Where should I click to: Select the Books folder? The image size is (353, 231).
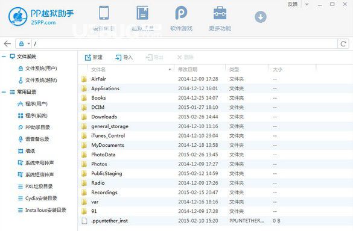215,98
